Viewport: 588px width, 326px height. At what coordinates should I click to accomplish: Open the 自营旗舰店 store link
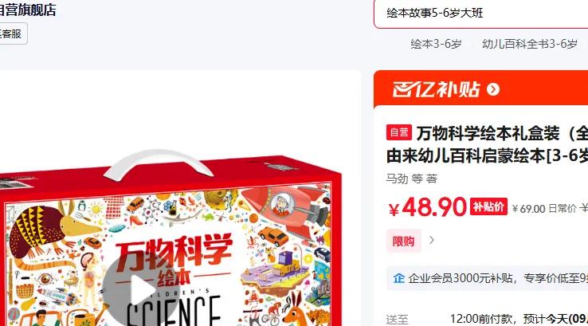click(x=28, y=10)
